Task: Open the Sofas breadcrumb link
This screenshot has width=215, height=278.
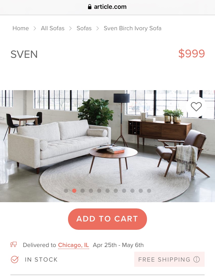Action: (x=84, y=28)
